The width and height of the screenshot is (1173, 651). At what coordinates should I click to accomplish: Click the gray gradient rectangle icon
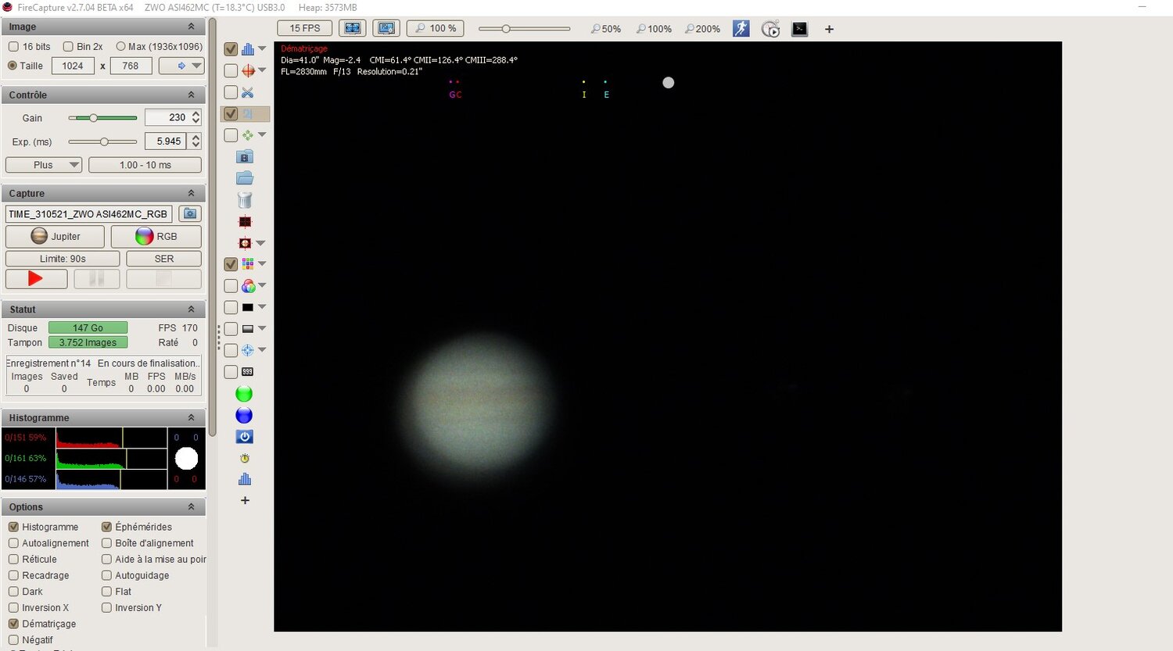248,329
